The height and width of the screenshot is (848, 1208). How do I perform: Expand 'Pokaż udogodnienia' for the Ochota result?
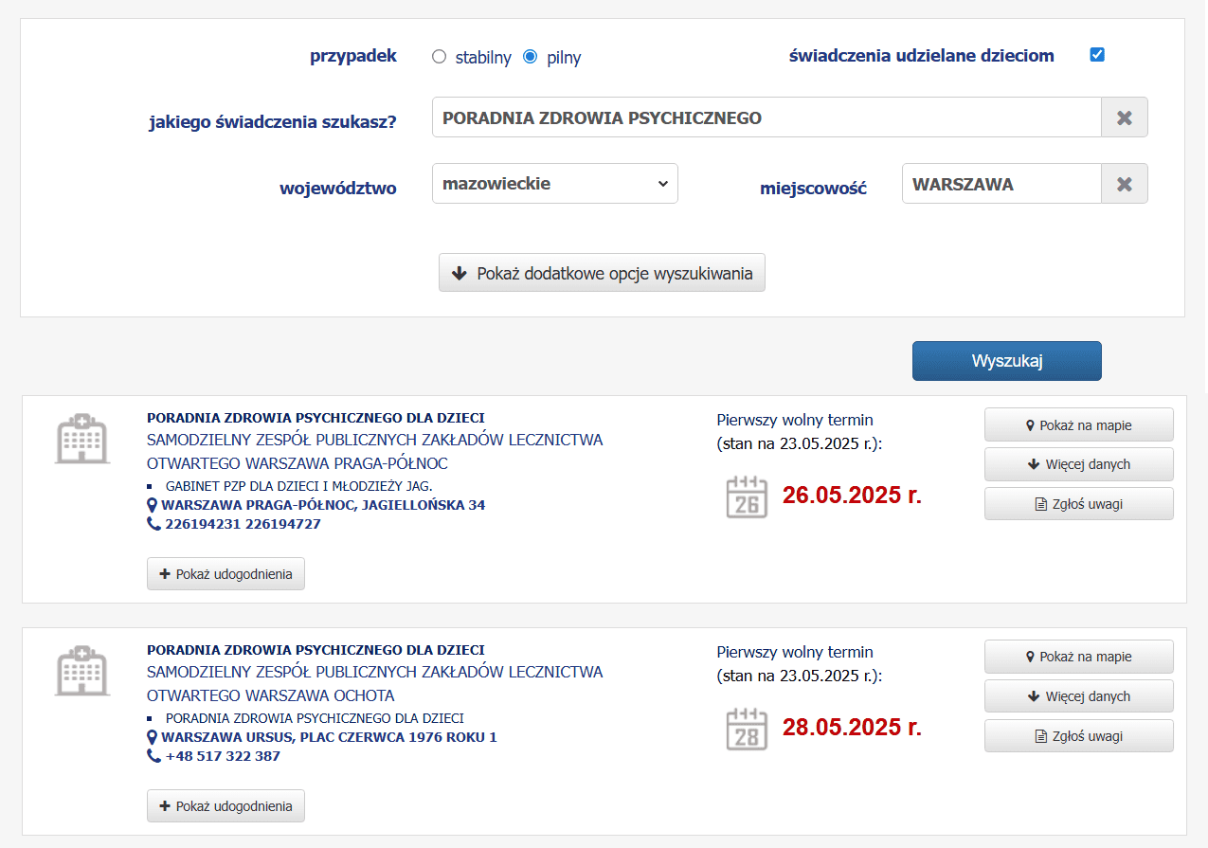[x=225, y=806]
